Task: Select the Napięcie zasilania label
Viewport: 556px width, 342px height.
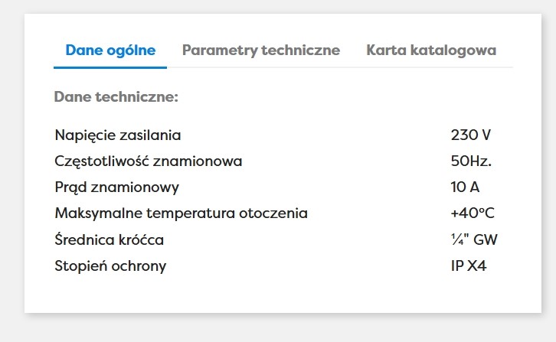Action: (118, 135)
